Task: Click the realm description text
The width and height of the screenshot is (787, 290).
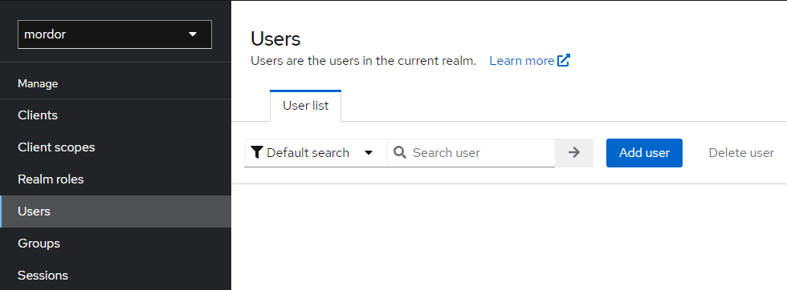Action: click(363, 61)
